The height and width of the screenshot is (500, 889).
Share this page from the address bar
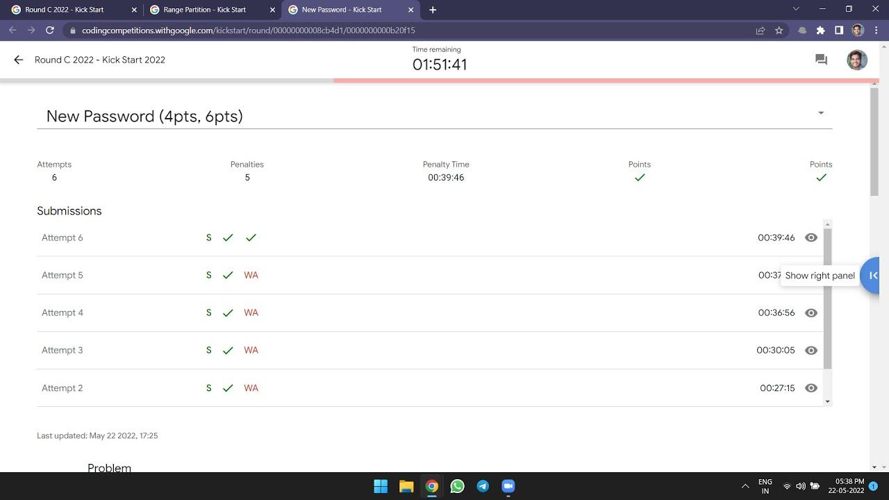click(761, 31)
